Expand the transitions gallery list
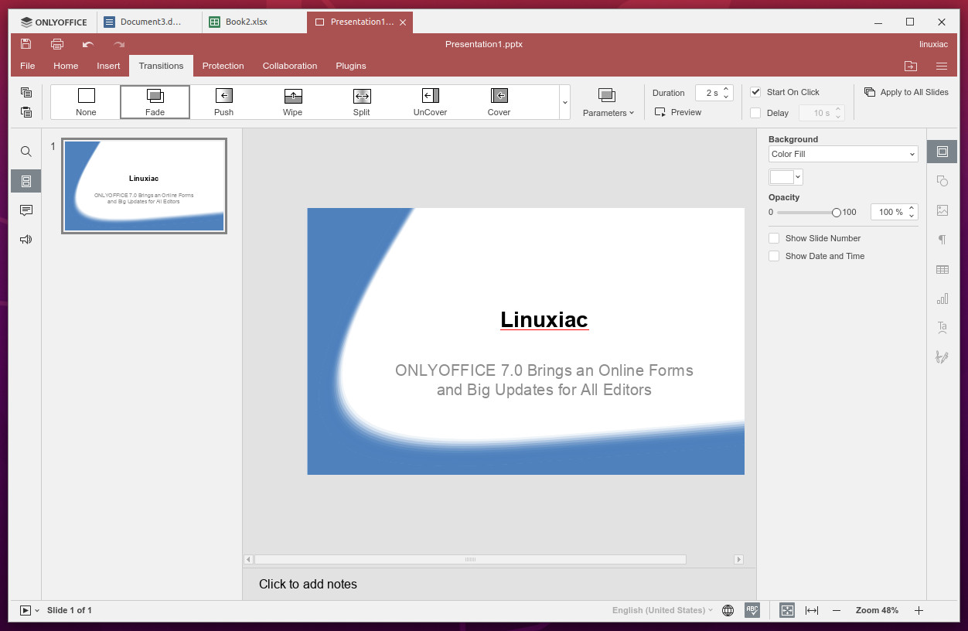This screenshot has width=968, height=631. coord(564,102)
